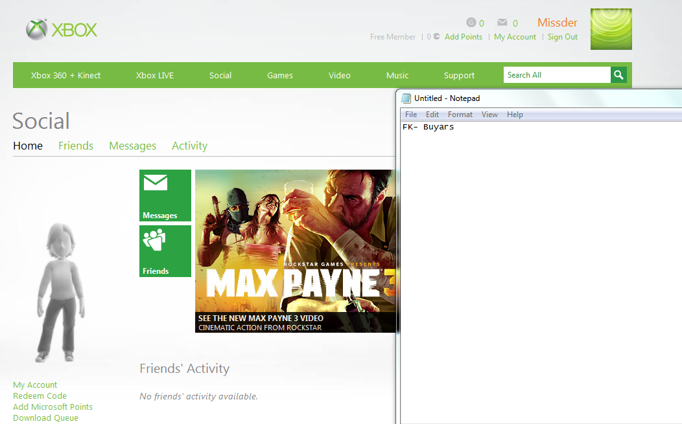This screenshot has height=424, width=682.
Task: Open the Support nav item
Action: (x=459, y=75)
